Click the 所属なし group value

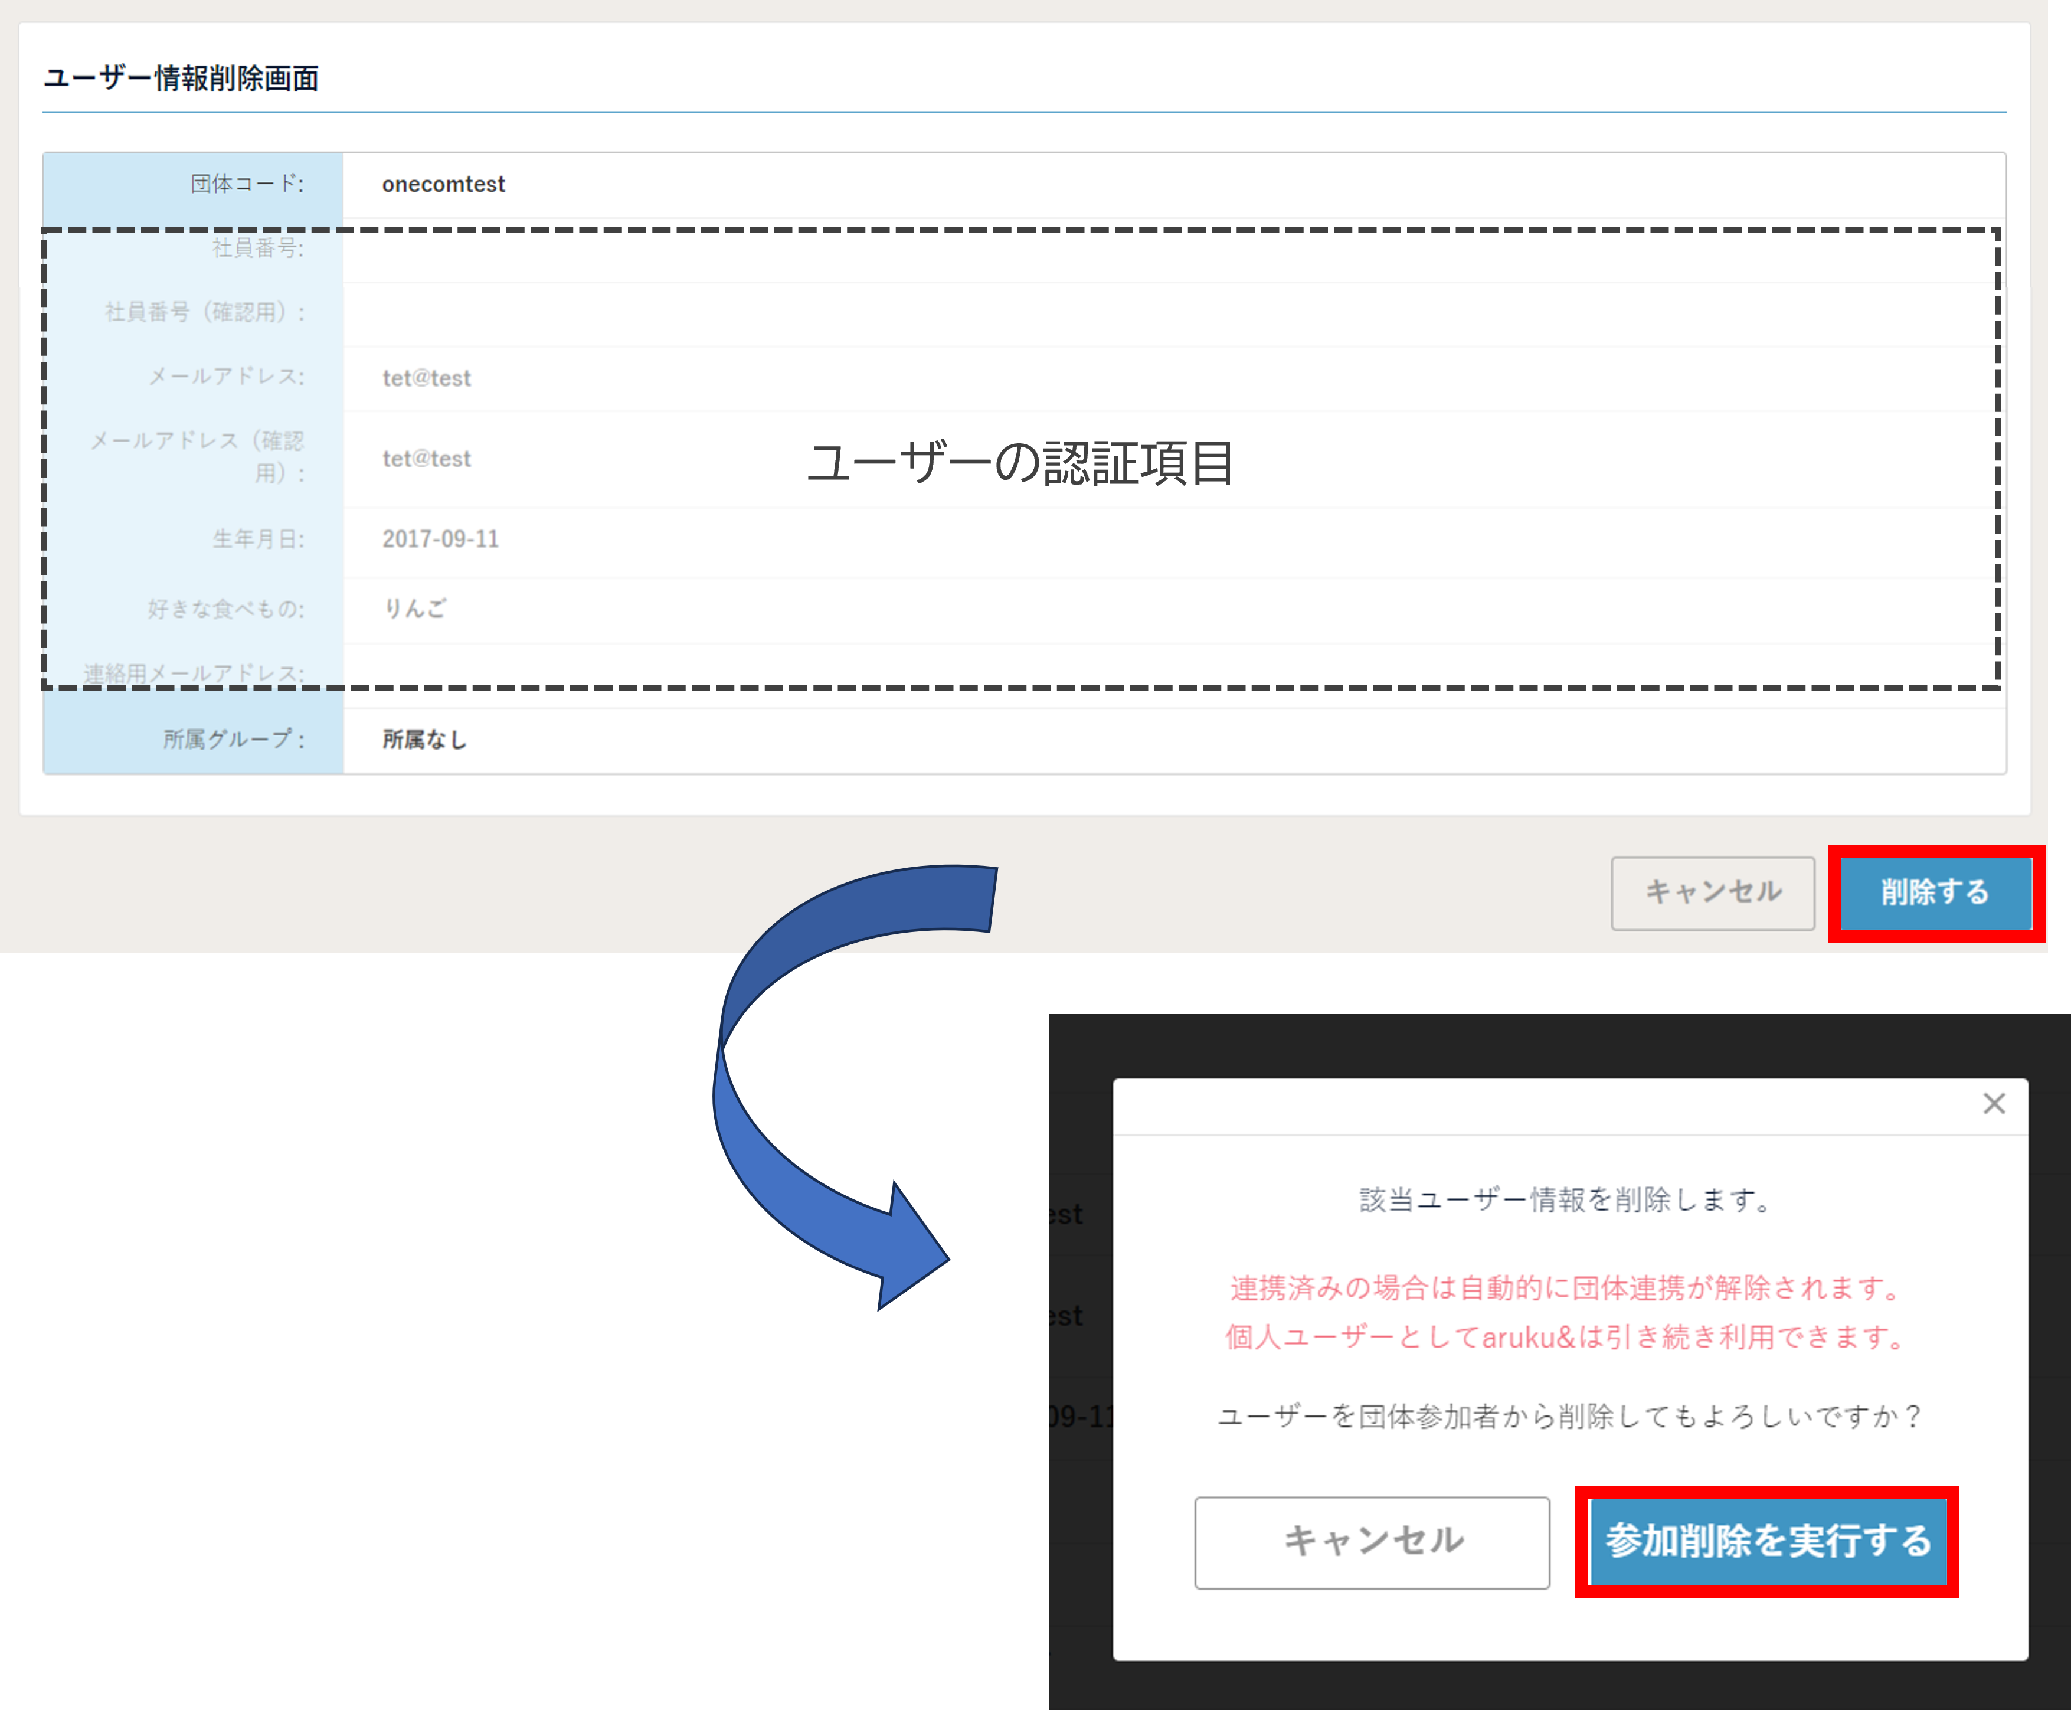pos(424,740)
